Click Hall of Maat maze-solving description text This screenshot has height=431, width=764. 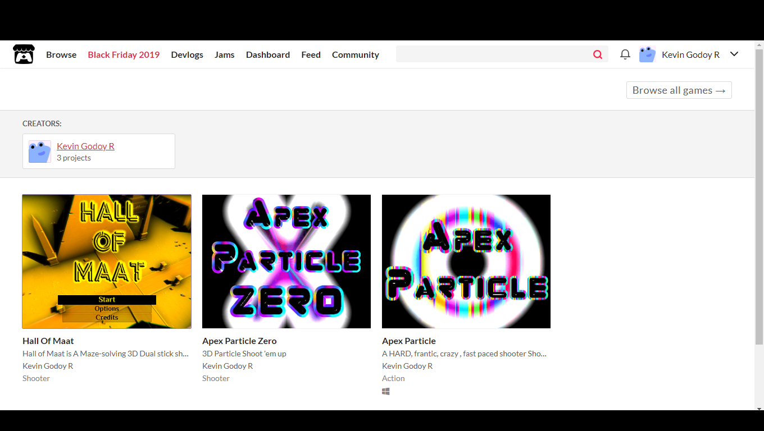[x=106, y=354]
